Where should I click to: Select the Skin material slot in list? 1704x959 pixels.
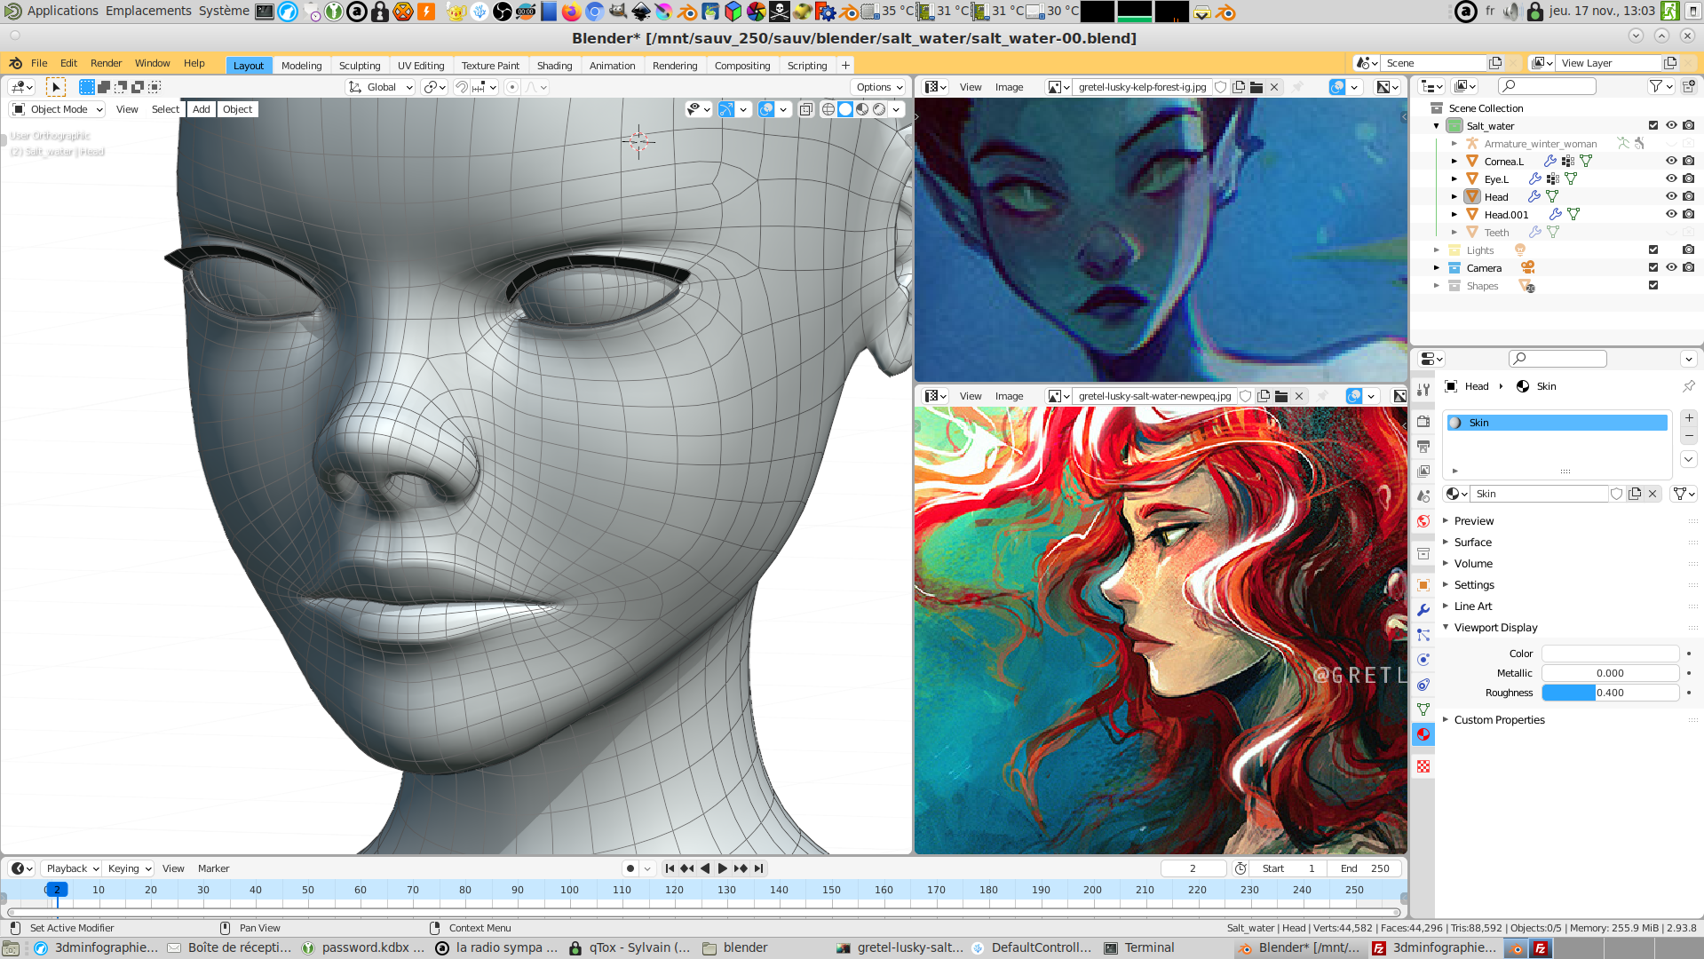coord(1557,423)
